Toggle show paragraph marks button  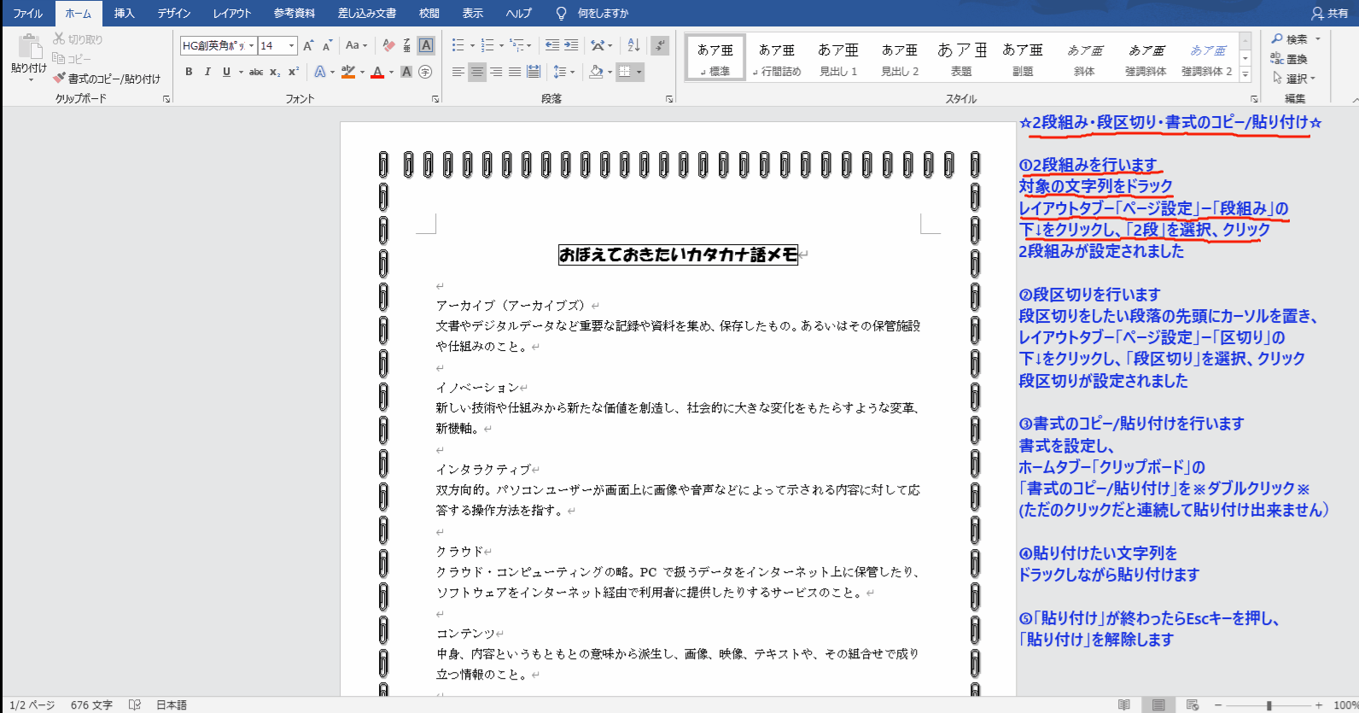[x=660, y=45]
